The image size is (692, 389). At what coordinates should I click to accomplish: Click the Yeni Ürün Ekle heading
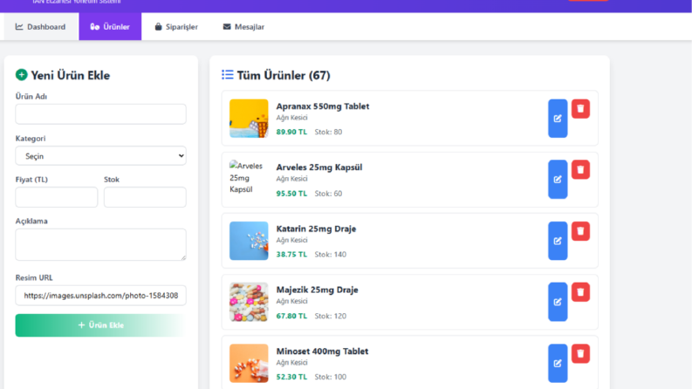[x=70, y=75]
